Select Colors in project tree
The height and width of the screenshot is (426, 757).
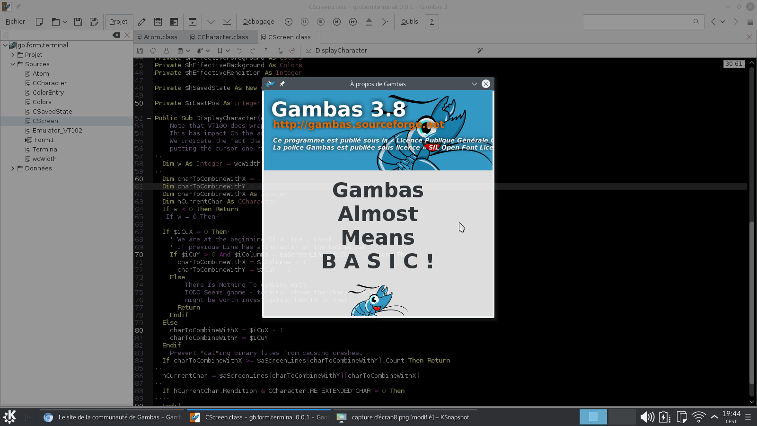[x=42, y=102]
